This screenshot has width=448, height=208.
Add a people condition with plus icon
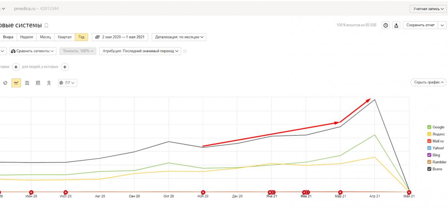[65, 67]
